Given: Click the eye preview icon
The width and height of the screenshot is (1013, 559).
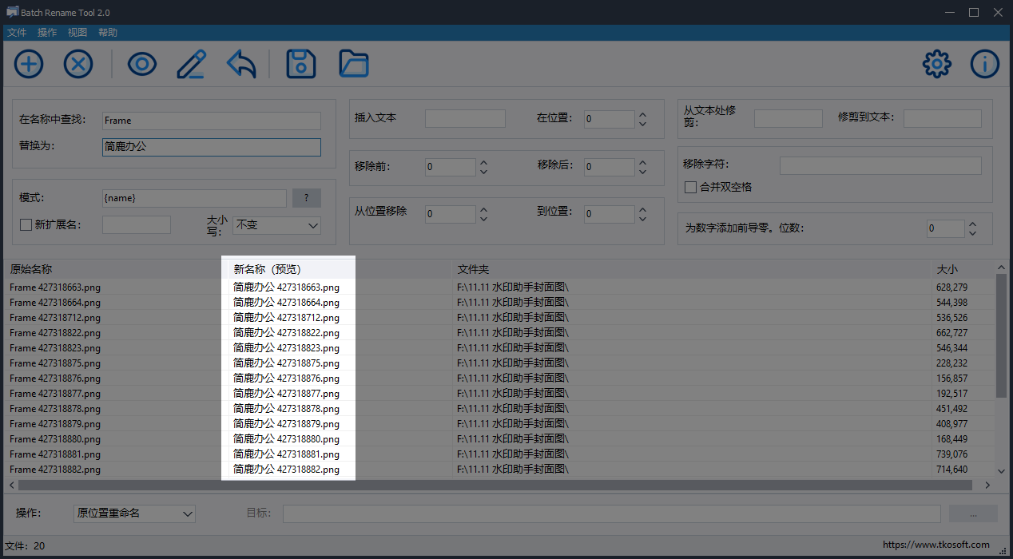Looking at the screenshot, I should [142, 64].
